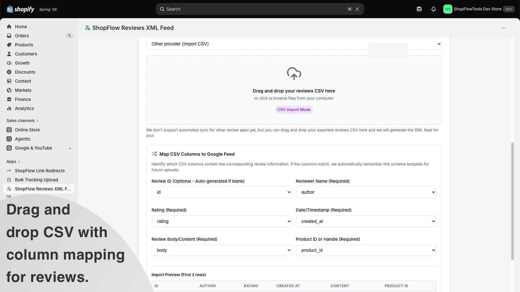
Task: Open notifications bell
Action: [434, 9]
